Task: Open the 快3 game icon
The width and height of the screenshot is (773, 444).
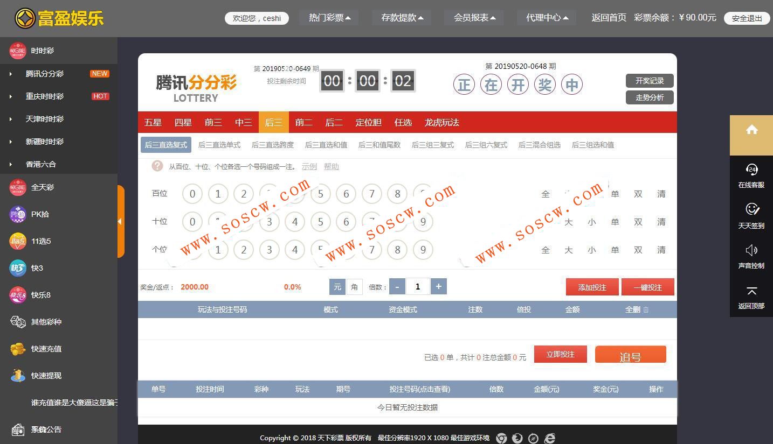Action: (x=18, y=268)
